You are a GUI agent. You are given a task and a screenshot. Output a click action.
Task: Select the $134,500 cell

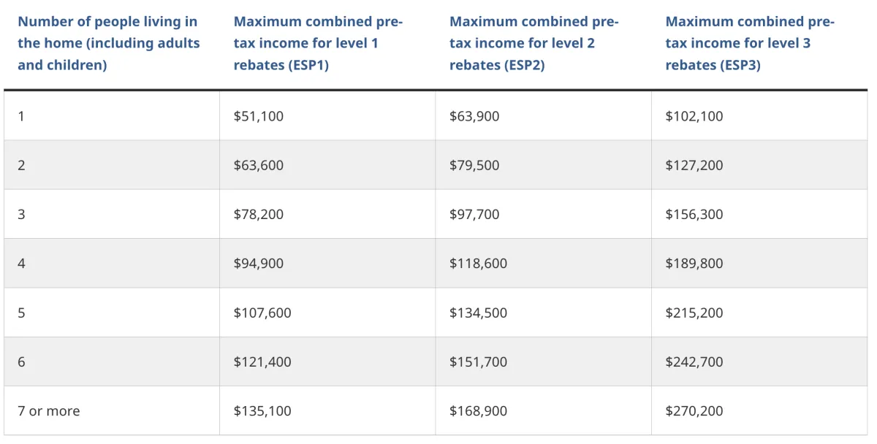click(x=478, y=313)
